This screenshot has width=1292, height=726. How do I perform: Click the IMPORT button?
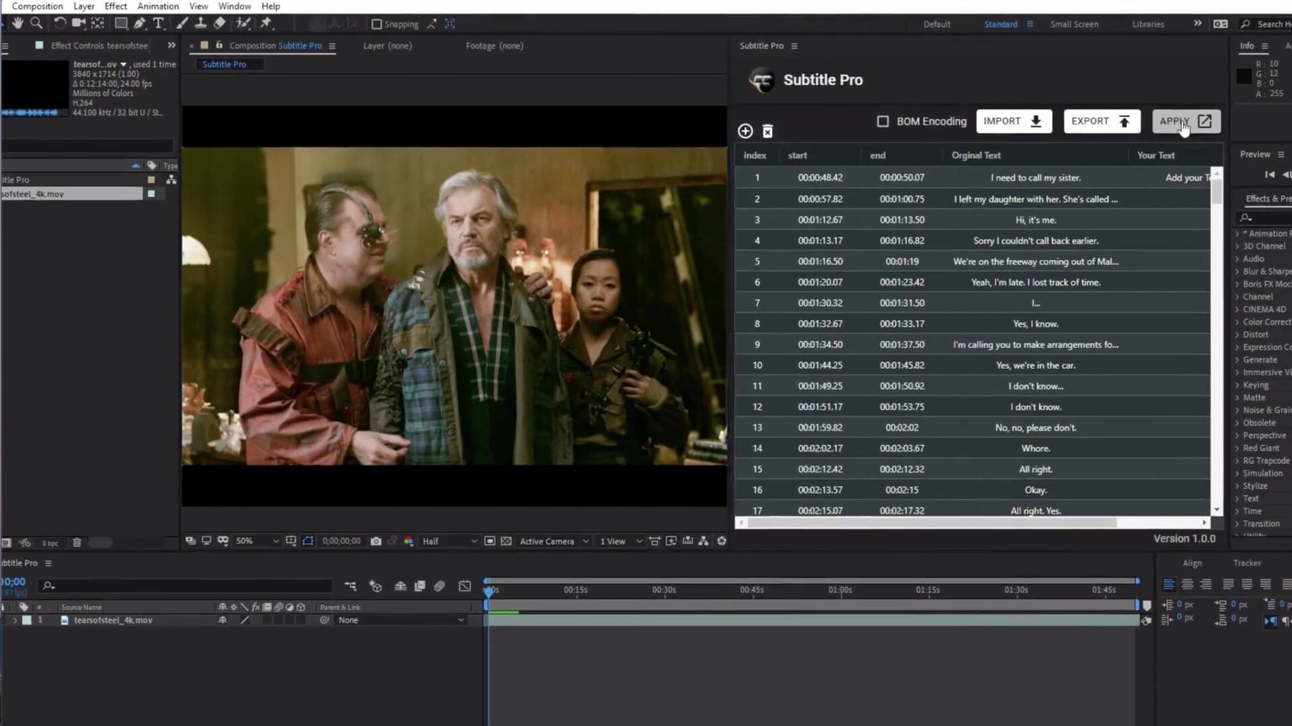1013,122
